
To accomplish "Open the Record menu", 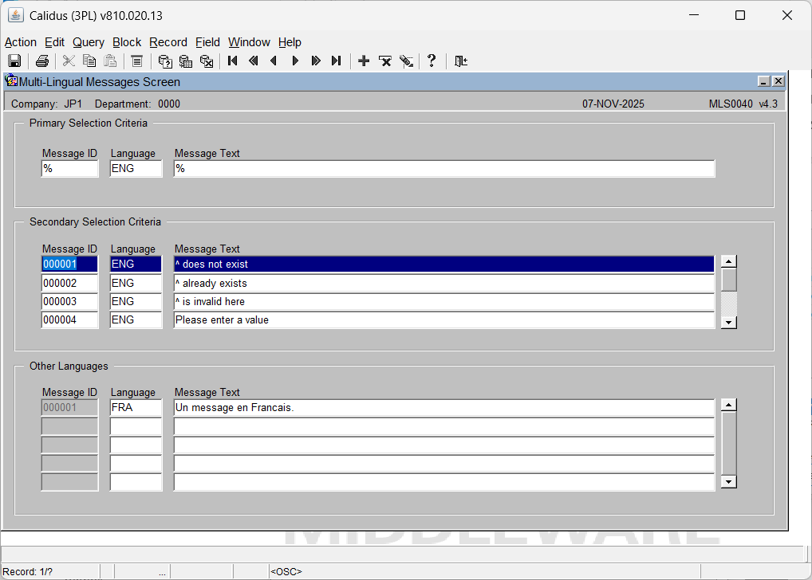I will point(168,42).
